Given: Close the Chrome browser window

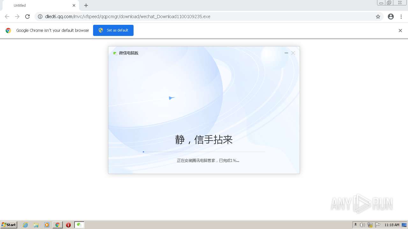Looking at the screenshot, I should click(400, 3).
